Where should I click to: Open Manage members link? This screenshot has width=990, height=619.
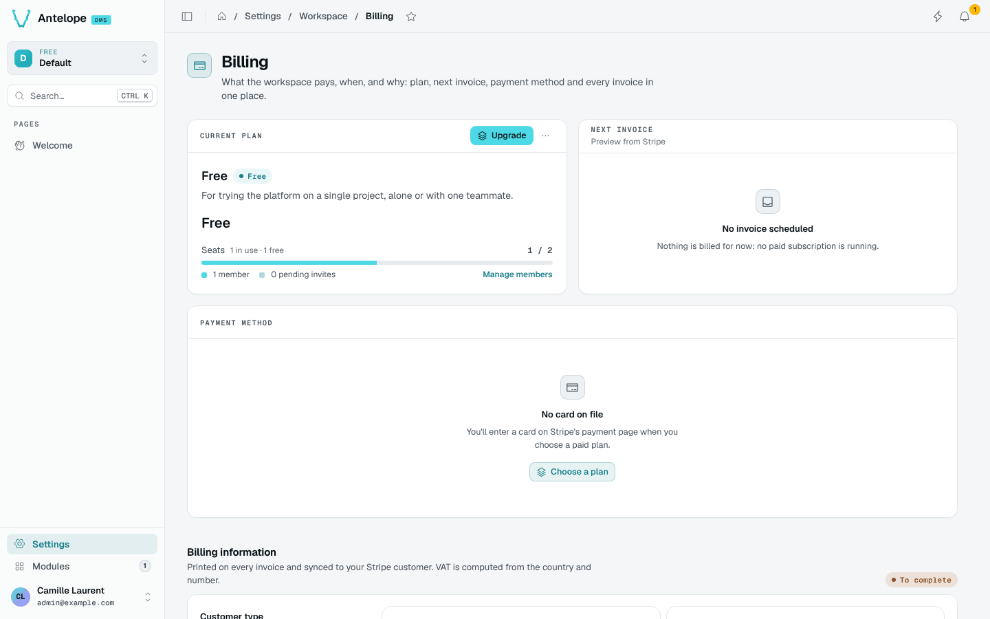pos(517,274)
